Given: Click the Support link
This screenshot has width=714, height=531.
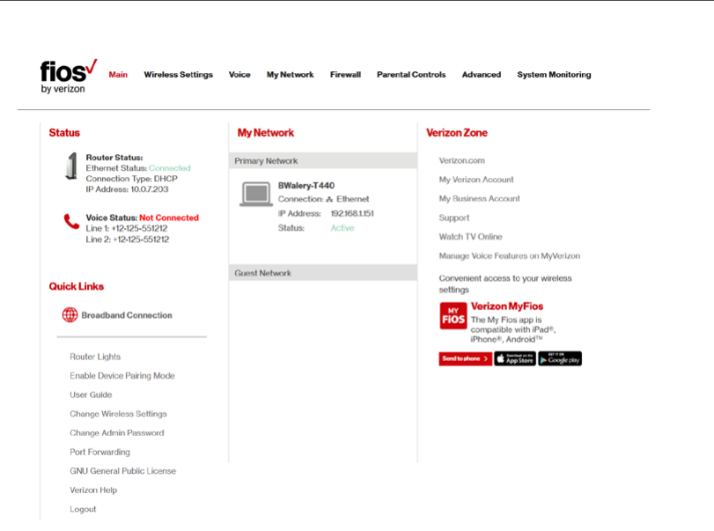Looking at the screenshot, I should point(454,218).
